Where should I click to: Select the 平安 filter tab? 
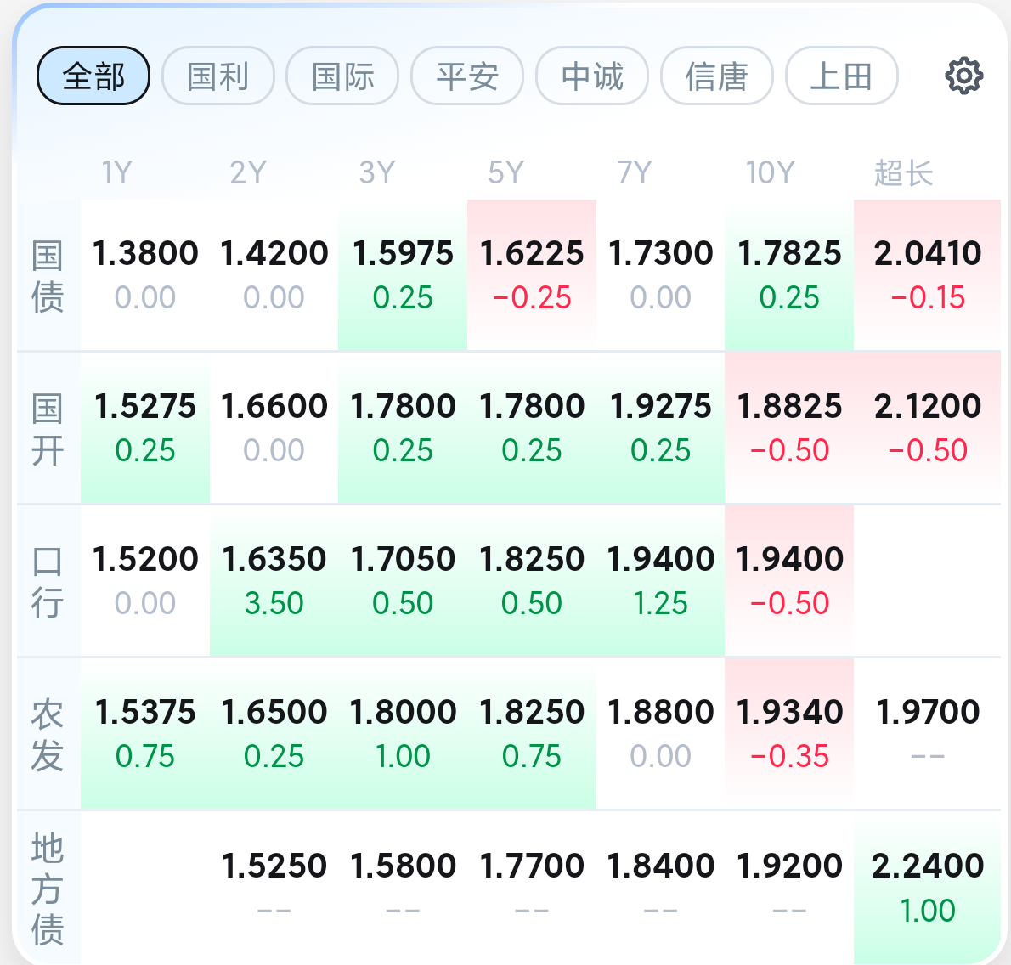(x=467, y=76)
